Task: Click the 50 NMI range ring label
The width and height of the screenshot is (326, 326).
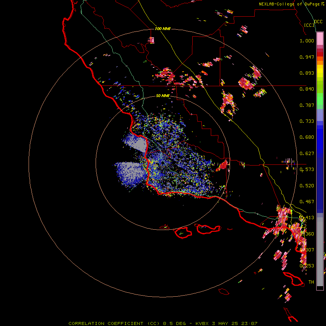Action: (163, 96)
